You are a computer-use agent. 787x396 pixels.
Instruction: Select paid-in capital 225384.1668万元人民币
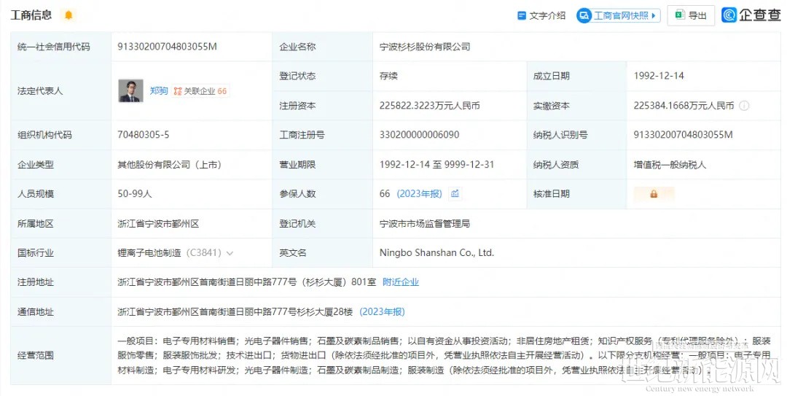pos(684,106)
